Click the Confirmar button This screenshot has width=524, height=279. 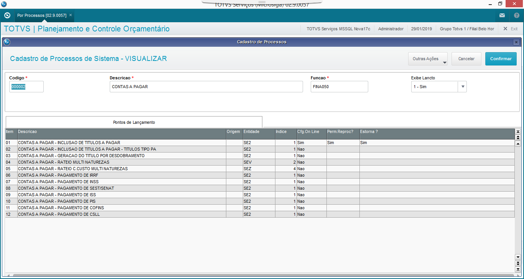click(501, 59)
